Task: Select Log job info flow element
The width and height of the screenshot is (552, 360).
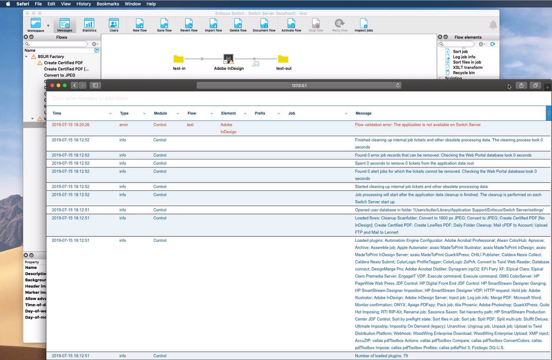Action: (464, 57)
